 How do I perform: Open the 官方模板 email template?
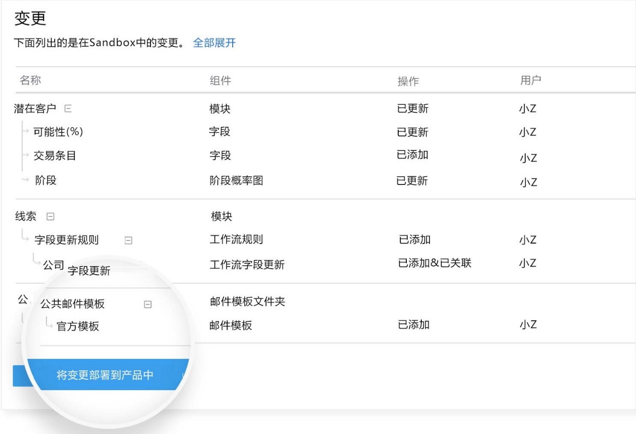click(x=78, y=327)
